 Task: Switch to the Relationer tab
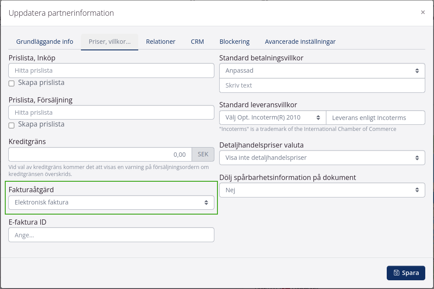pos(161,42)
